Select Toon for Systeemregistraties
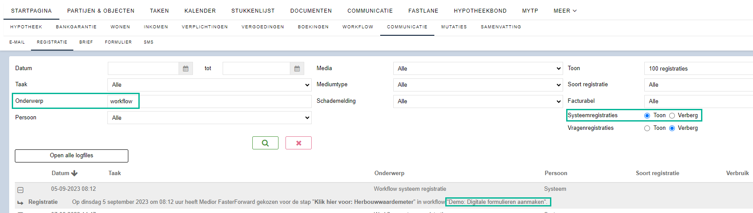 [x=647, y=115]
